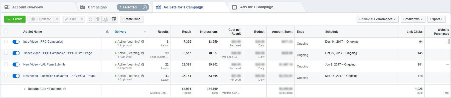Viewport: 451px width, 98px height.
Task: Click the revert (circular arrow) toolbar icon
Action: 91,19
